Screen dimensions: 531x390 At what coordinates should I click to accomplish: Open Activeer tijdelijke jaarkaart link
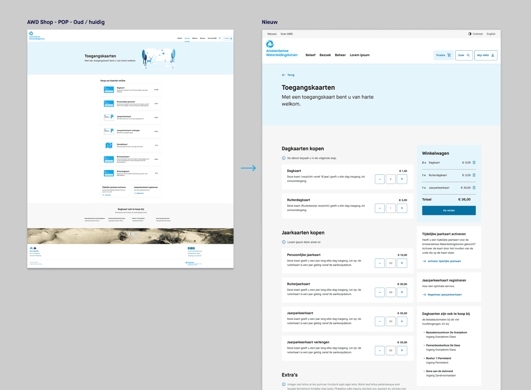(442, 261)
